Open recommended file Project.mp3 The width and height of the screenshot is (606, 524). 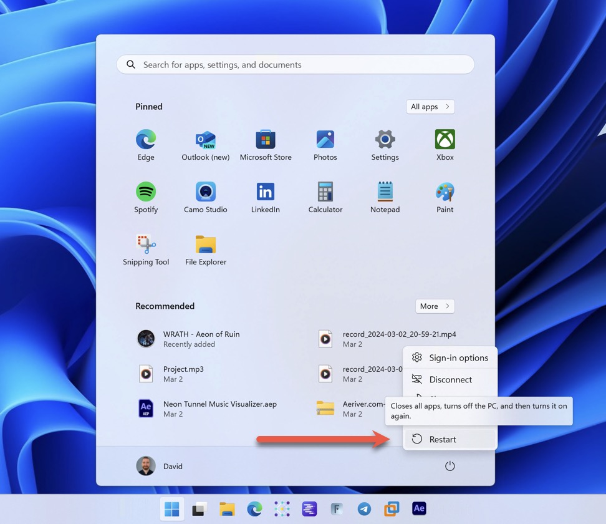(183, 374)
